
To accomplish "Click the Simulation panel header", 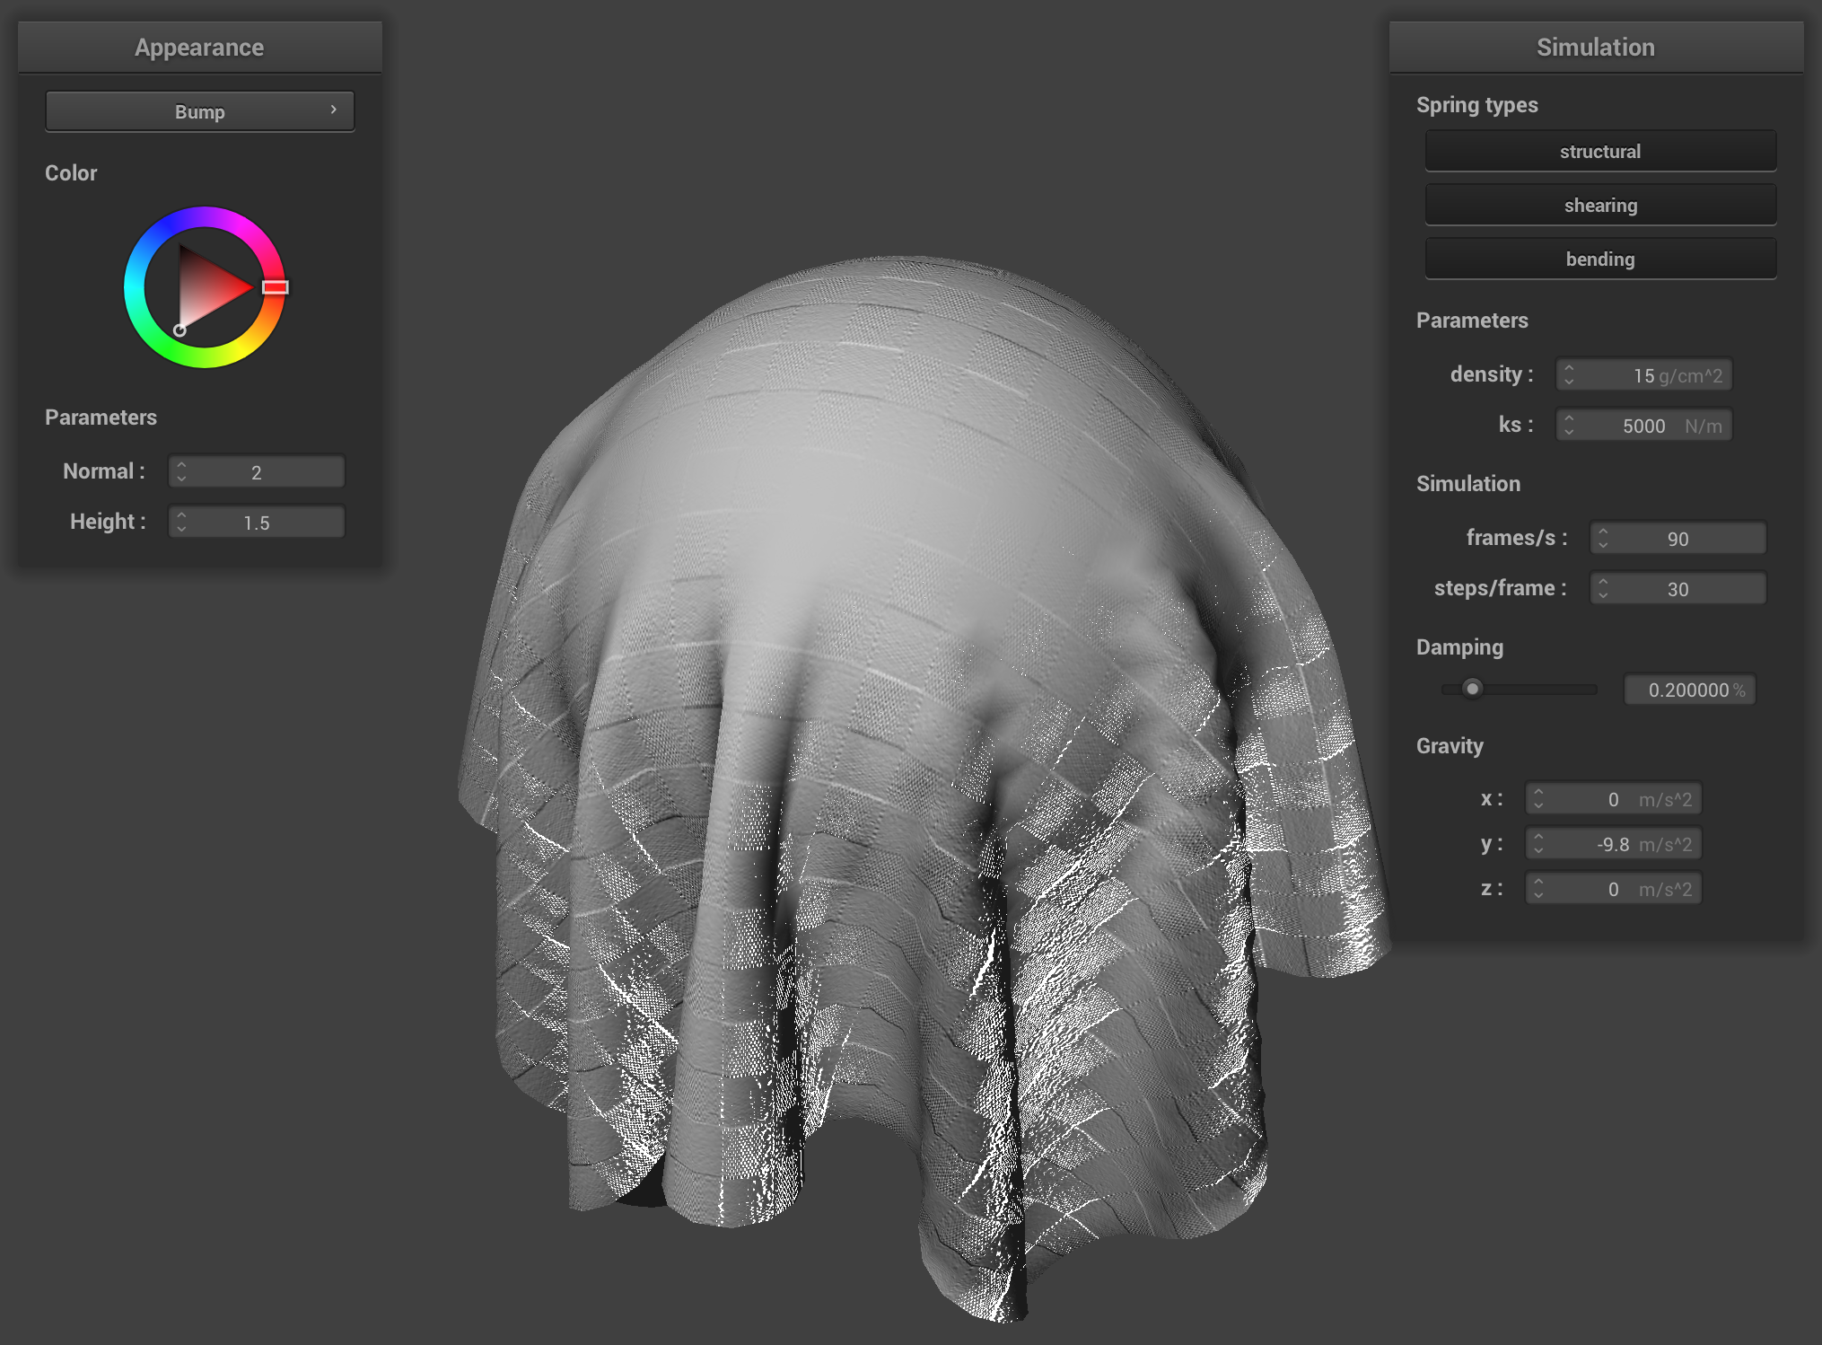I will pyautogui.click(x=1596, y=47).
